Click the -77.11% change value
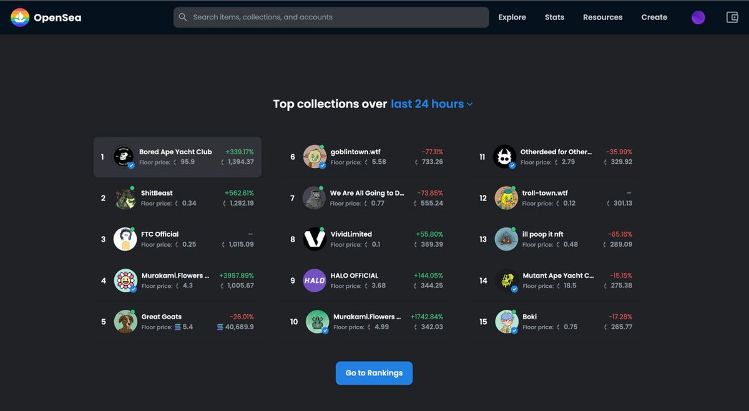749x411 pixels. [x=432, y=152]
